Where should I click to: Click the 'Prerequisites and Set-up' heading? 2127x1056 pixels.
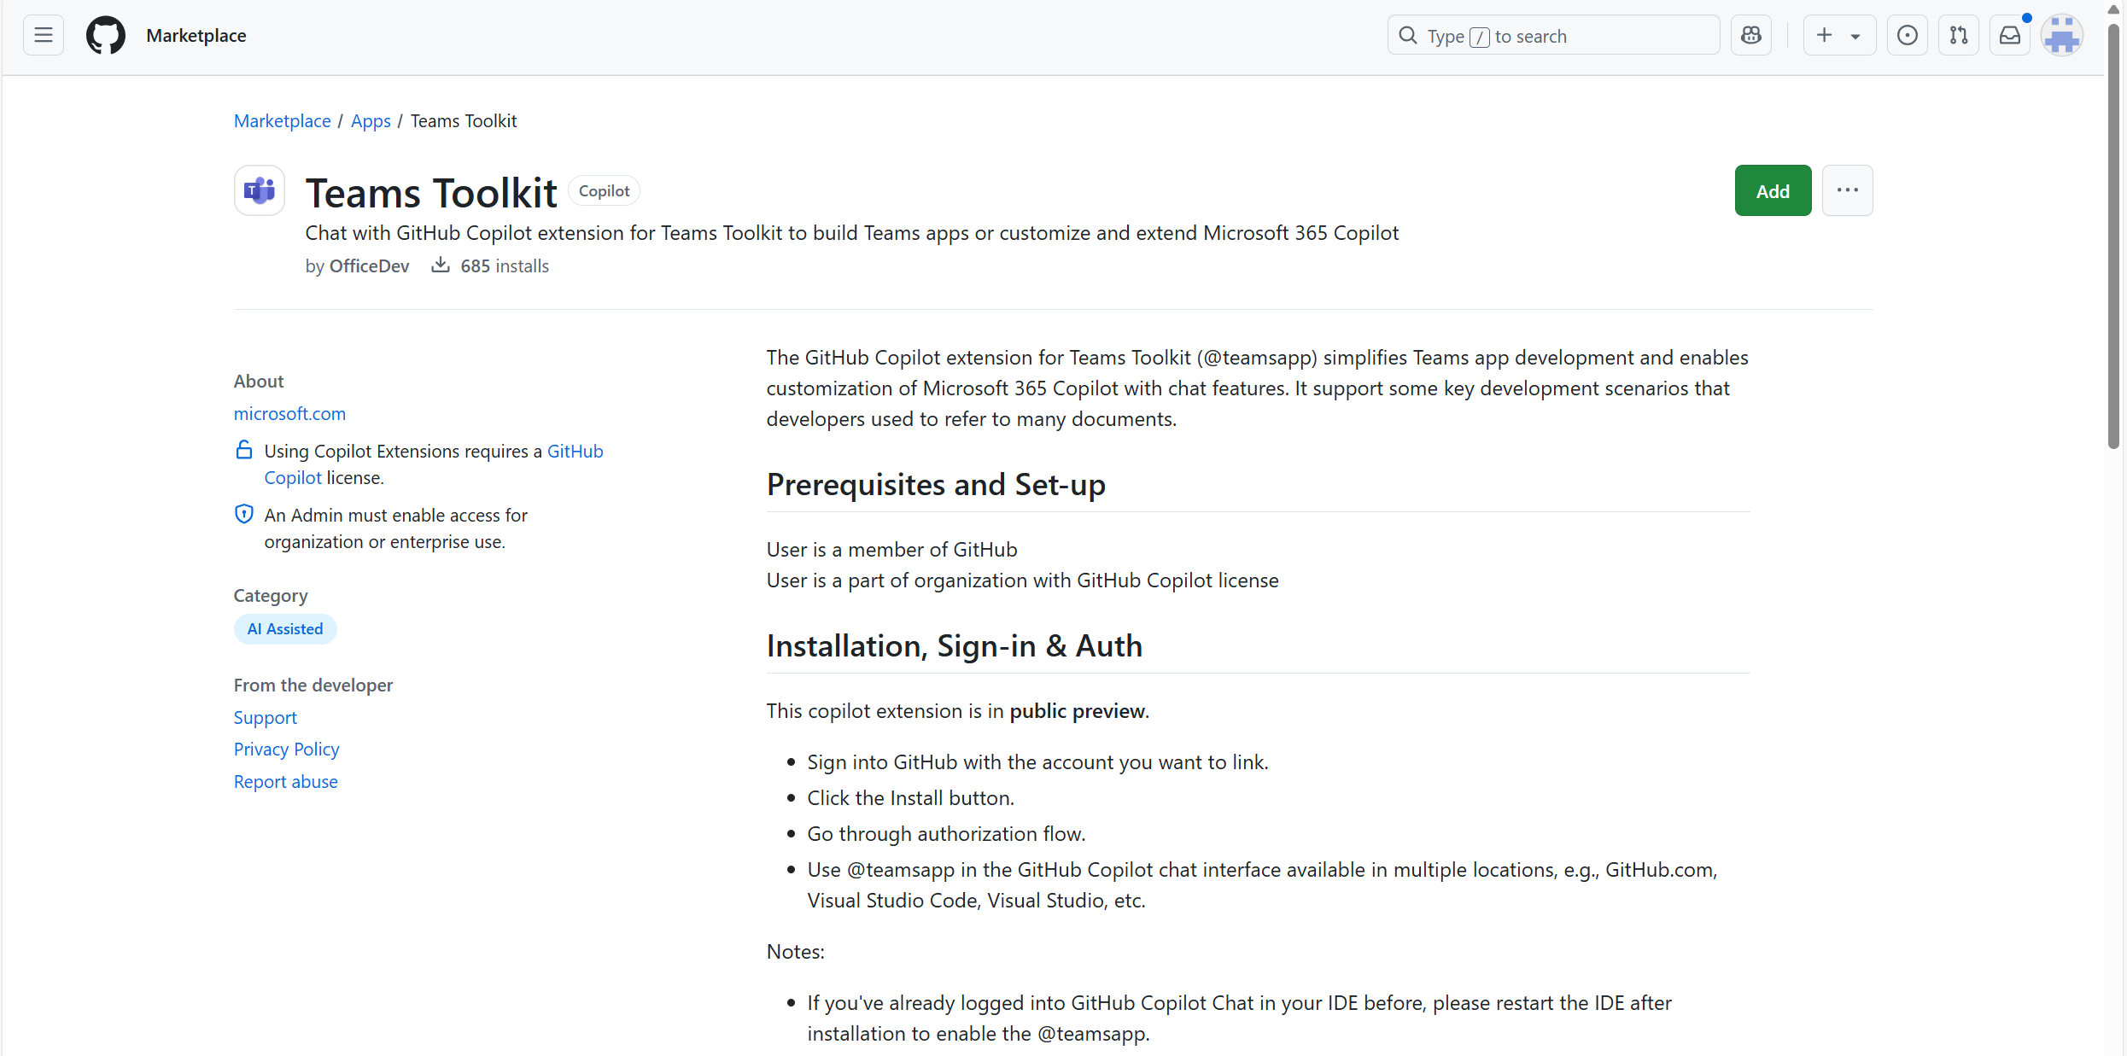[936, 484]
